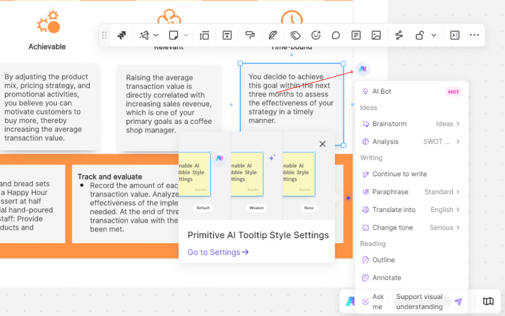Click the link connector icon in the toolbar
This screenshot has height=316, width=505.
click(x=399, y=35)
